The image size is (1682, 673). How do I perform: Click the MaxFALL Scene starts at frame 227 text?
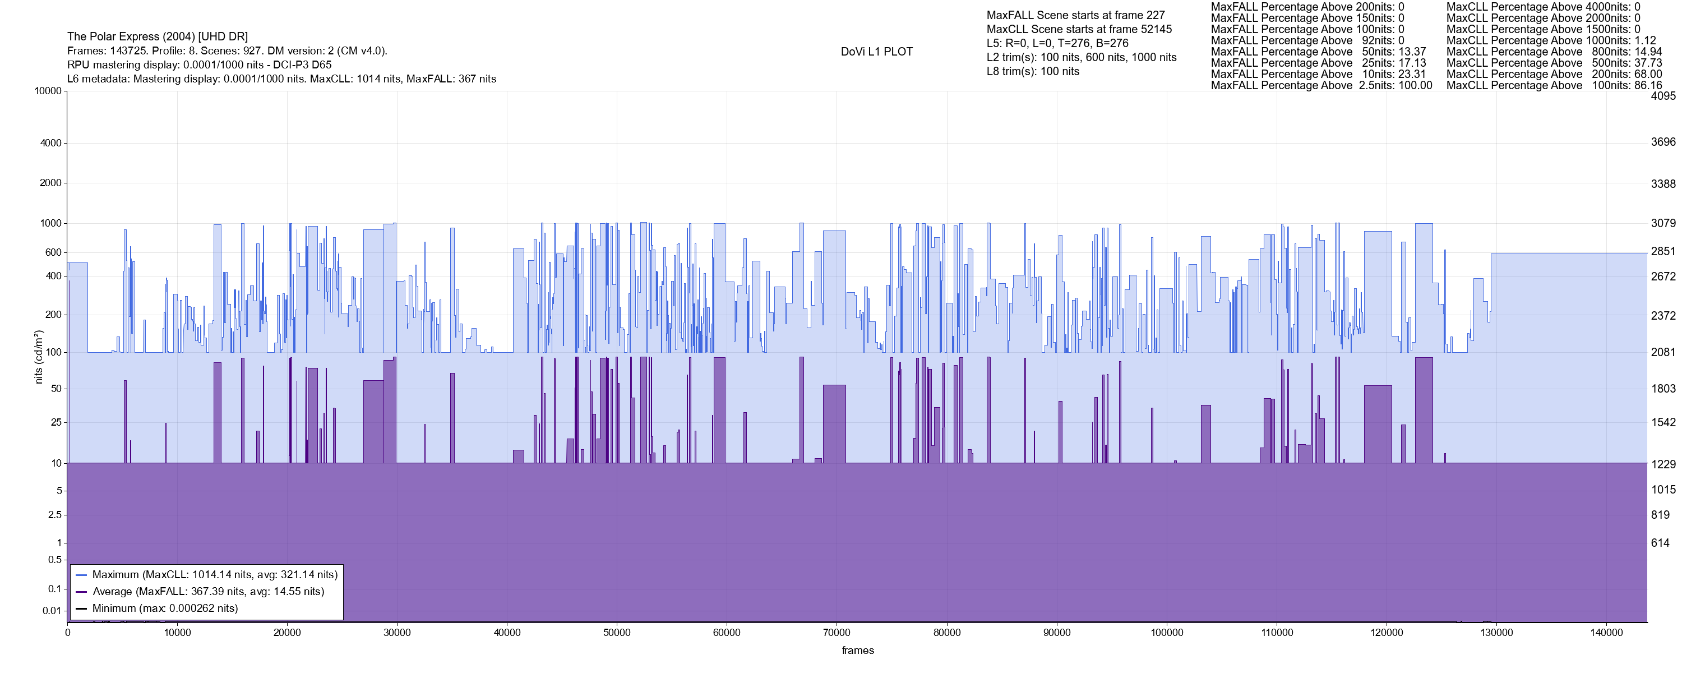coord(1075,15)
